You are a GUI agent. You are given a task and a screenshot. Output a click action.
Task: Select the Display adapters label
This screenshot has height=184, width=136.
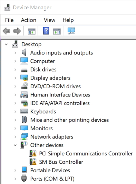[50, 78]
